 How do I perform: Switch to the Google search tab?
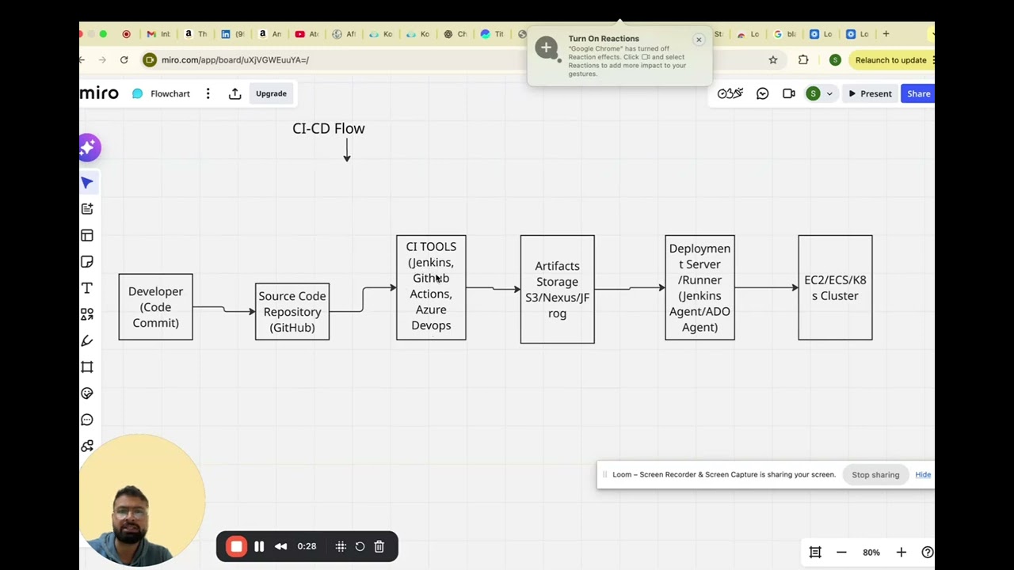(784, 34)
